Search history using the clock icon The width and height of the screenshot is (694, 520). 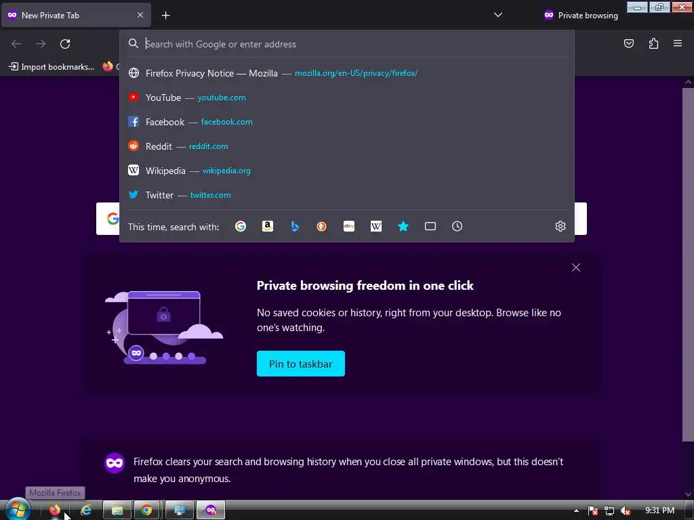[457, 226]
